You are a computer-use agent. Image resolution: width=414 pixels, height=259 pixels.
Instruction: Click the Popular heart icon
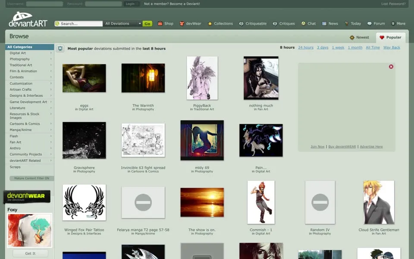click(382, 38)
